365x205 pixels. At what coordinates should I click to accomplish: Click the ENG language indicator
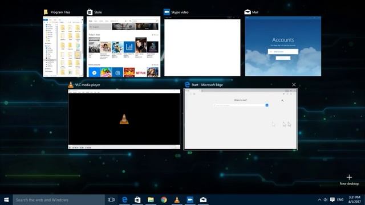pyautogui.click(x=340, y=200)
